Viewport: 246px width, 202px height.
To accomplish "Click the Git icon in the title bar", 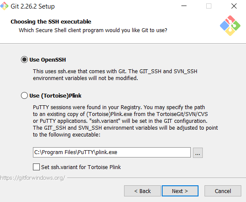I will 4,6.
